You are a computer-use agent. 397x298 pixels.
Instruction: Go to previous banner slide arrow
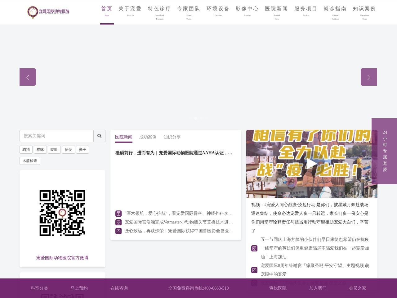click(28, 77)
